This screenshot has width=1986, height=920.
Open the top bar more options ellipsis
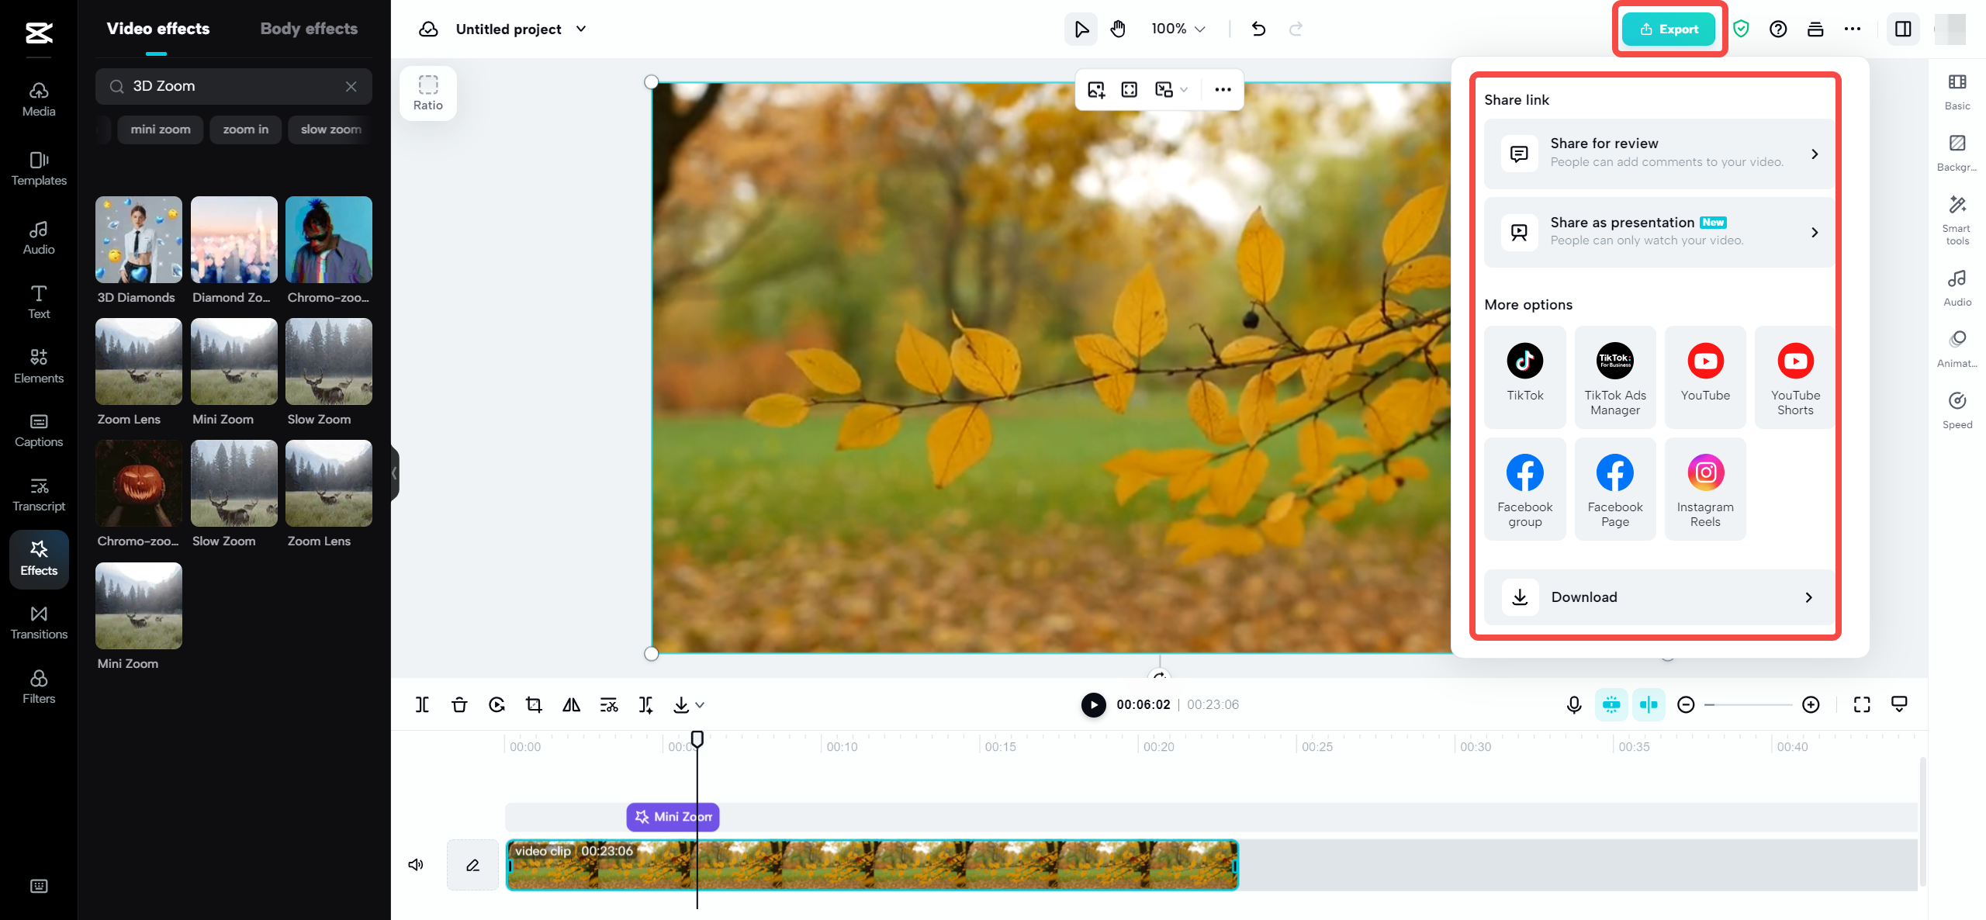click(x=1853, y=29)
